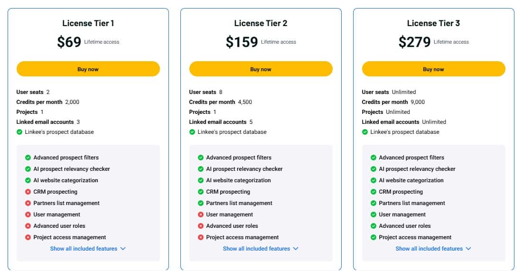
Task: Click Tier 3 Partners list management text
Action: pos(412,203)
